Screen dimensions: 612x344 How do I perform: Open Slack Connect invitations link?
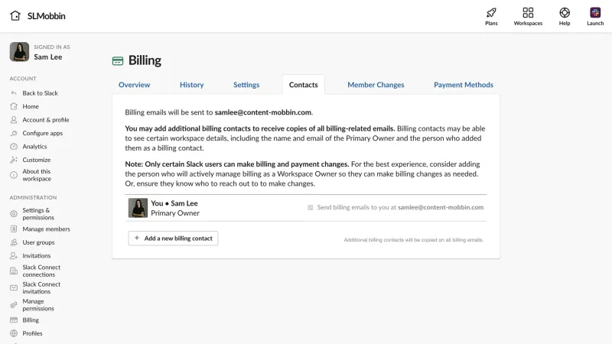[x=41, y=288]
